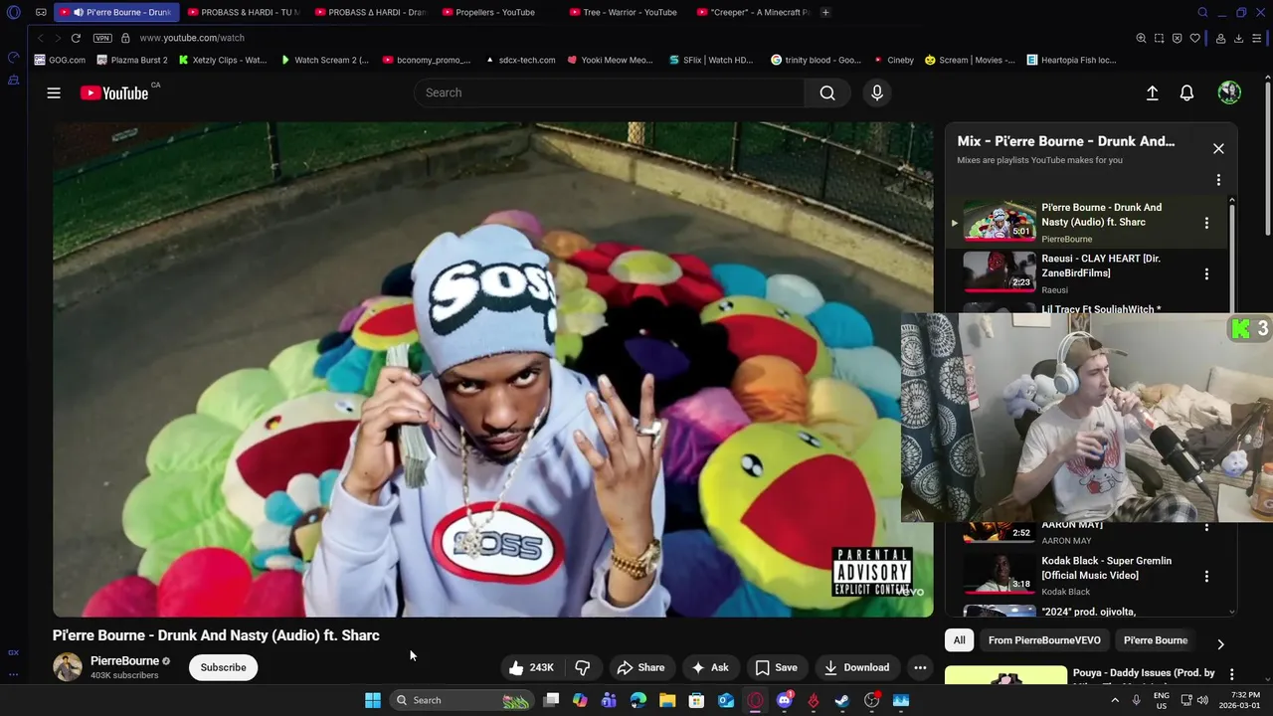Open the YouTube guide hamburger menu

pos(54,92)
